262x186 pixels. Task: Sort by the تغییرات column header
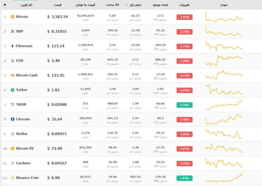tap(184, 5)
